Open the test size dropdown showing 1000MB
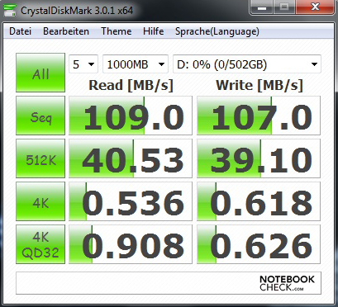The width and height of the screenshot is (338, 307). coord(136,64)
